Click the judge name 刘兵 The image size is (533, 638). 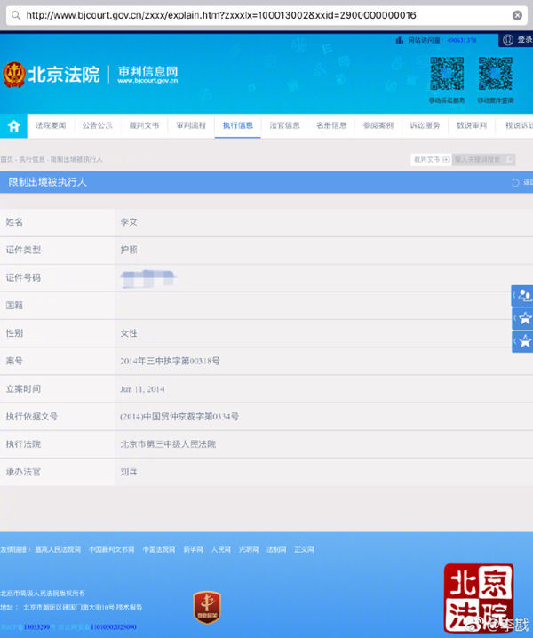pyautogui.click(x=129, y=472)
